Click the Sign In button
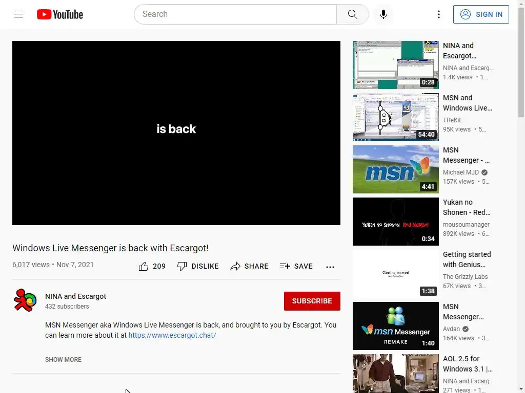The image size is (525, 393). [x=481, y=14]
